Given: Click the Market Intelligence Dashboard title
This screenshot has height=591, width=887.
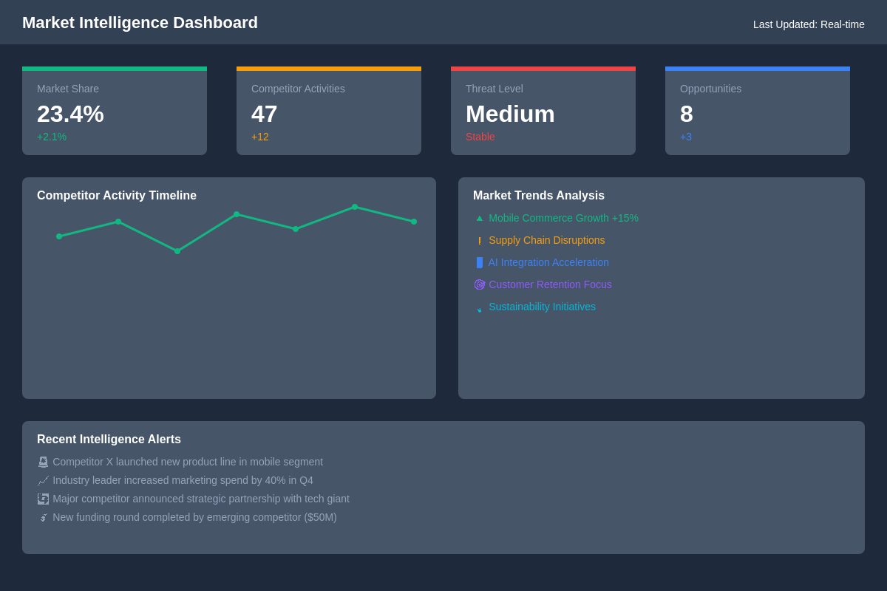Looking at the screenshot, I should pyautogui.click(x=140, y=23).
